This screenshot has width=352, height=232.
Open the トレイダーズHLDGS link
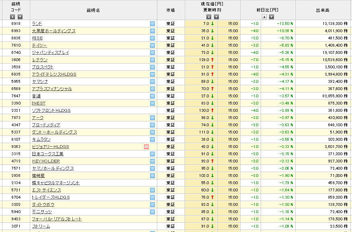tap(51, 197)
